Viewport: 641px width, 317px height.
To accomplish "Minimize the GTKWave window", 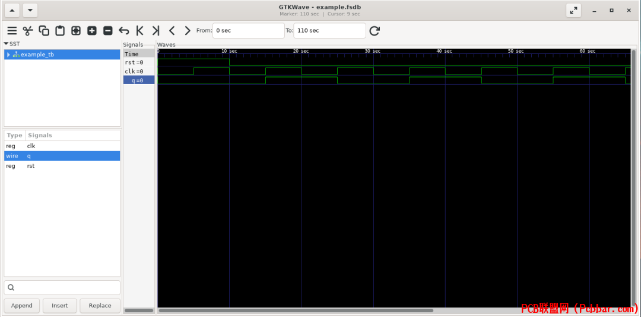I will (593, 11).
